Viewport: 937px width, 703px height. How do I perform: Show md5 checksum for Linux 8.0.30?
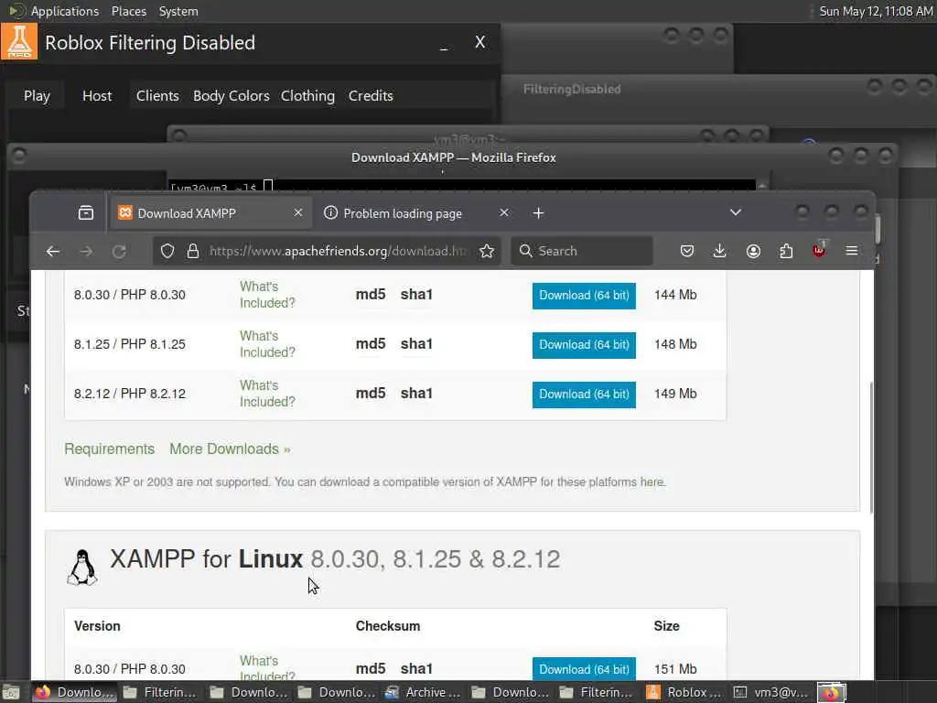pyautogui.click(x=371, y=668)
